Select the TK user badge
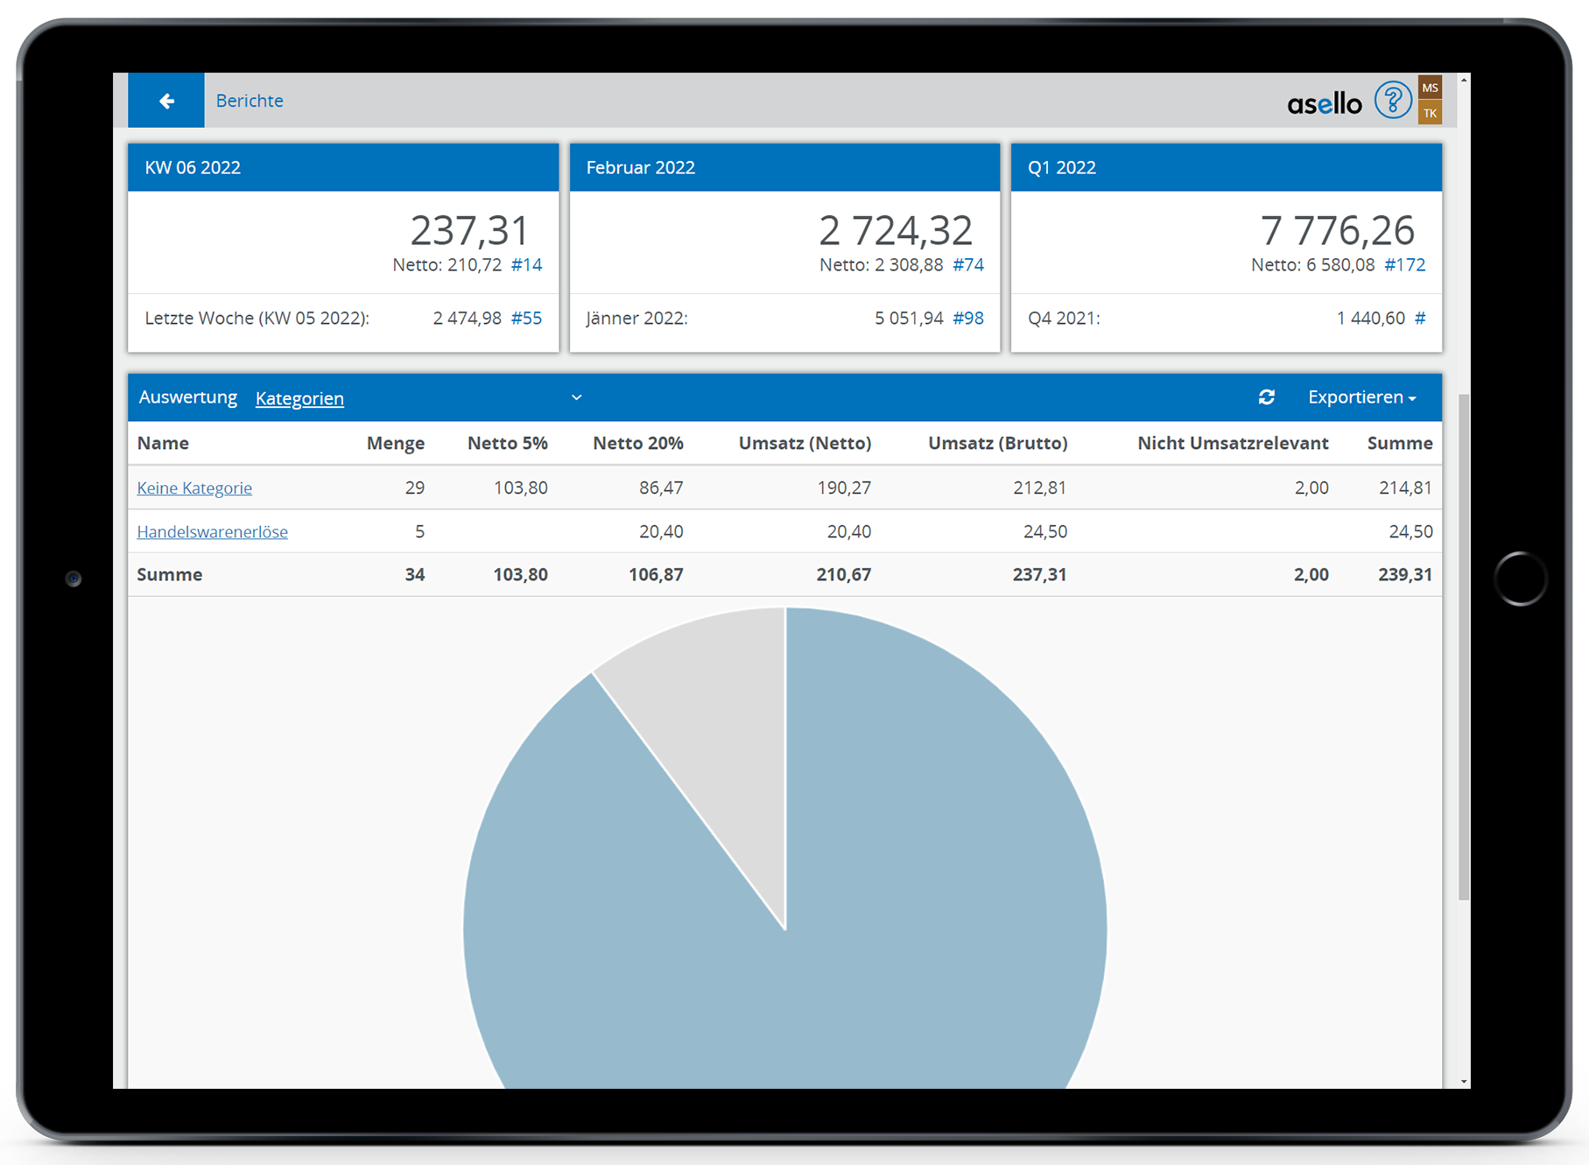The height and width of the screenshot is (1165, 1589). 1430,113
